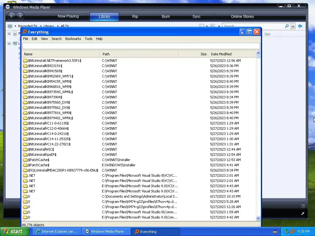The width and height of the screenshot is (315, 236).
Task: Click the Media Player search magnifier icon
Action: click(x=287, y=26)
